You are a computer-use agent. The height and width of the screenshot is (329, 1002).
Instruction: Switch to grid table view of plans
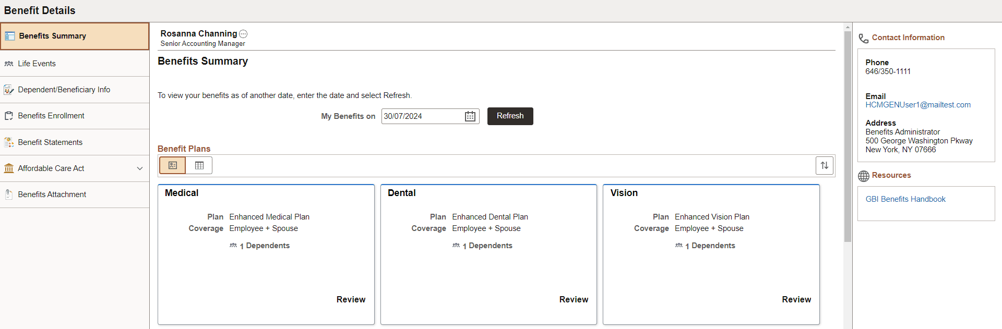199,165
